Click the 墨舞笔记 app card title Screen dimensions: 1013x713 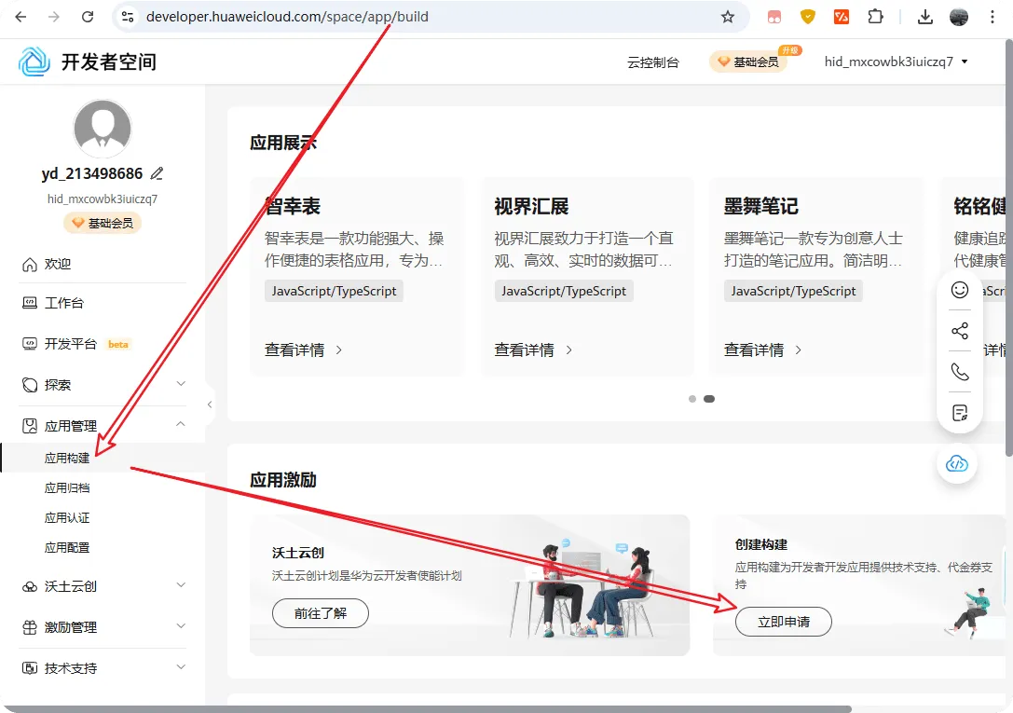click(x=761, y=207)
